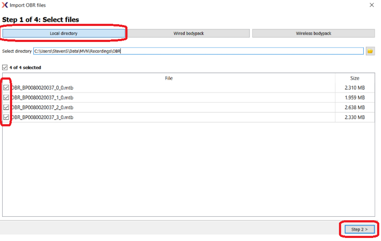Viewport: 381px width, 241px height.
Task: Click the 1.959 MB size cell
Action: 355,98
